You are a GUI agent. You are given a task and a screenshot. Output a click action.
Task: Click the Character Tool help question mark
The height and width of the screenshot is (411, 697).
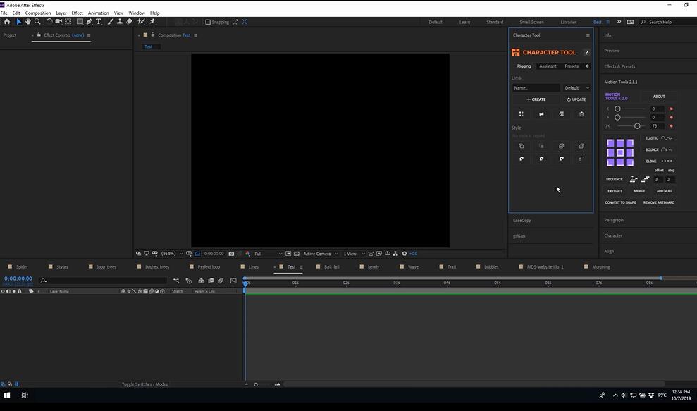(x=587, y=52)
